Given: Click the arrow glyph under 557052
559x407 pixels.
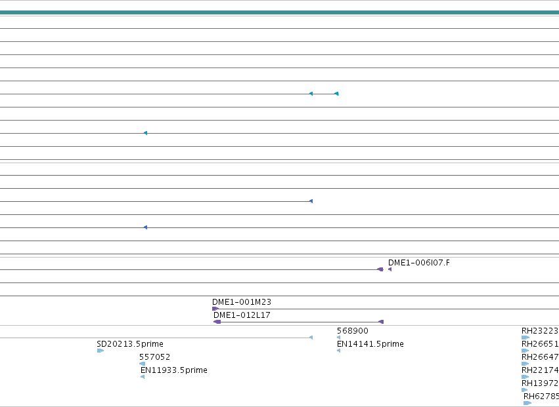Looking at the screenshot, I should click(x=143, y=364).
